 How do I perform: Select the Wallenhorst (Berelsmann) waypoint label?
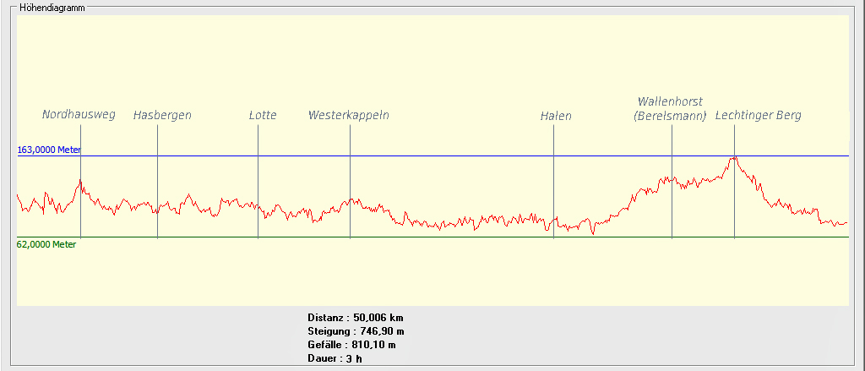pyautogui.click(x=670, y=109)
